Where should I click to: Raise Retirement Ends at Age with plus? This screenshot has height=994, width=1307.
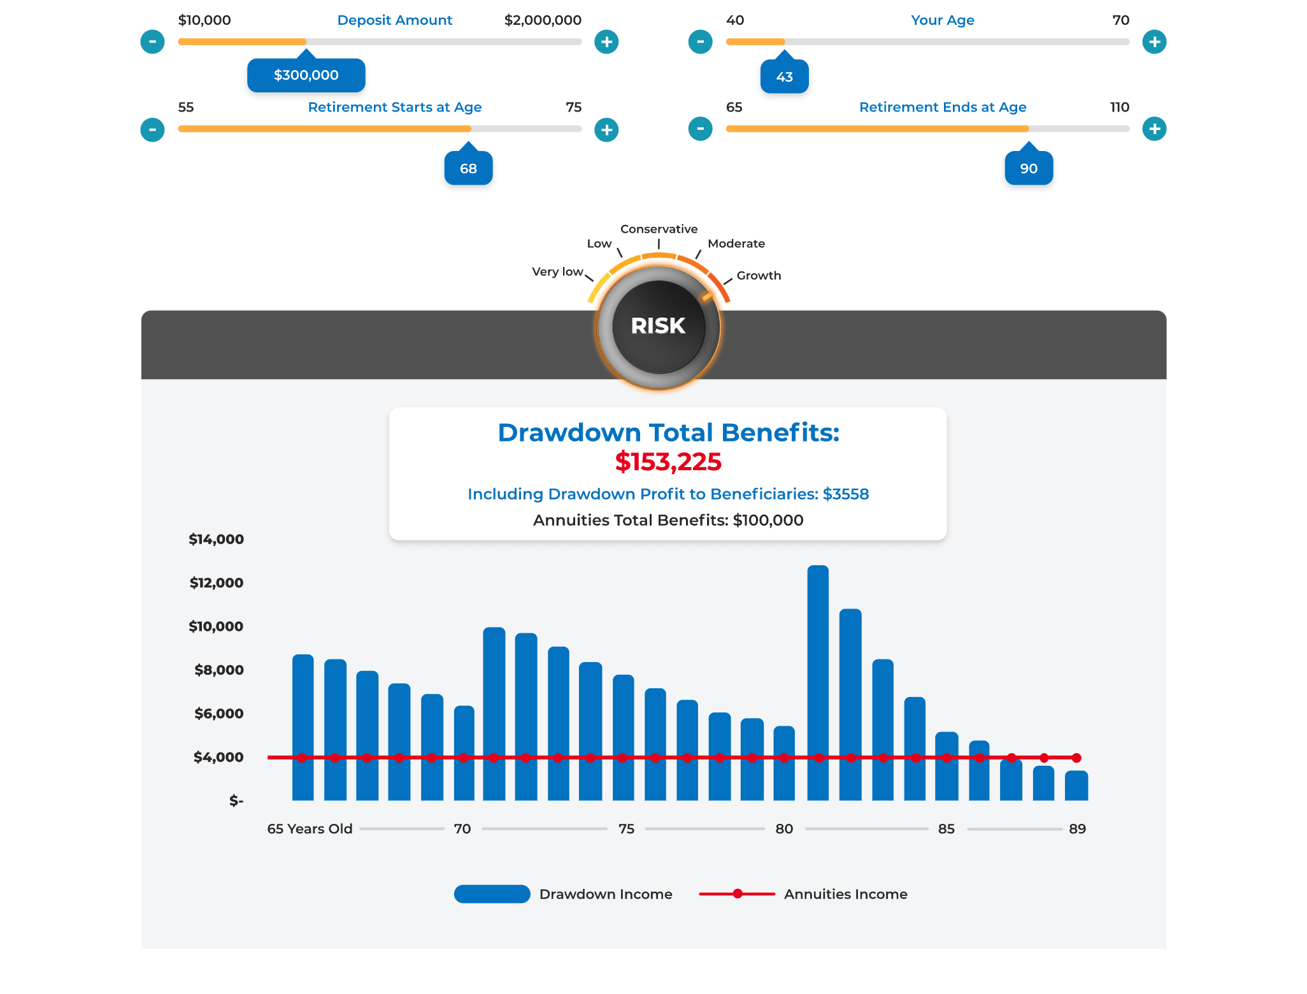(1154, 129)
